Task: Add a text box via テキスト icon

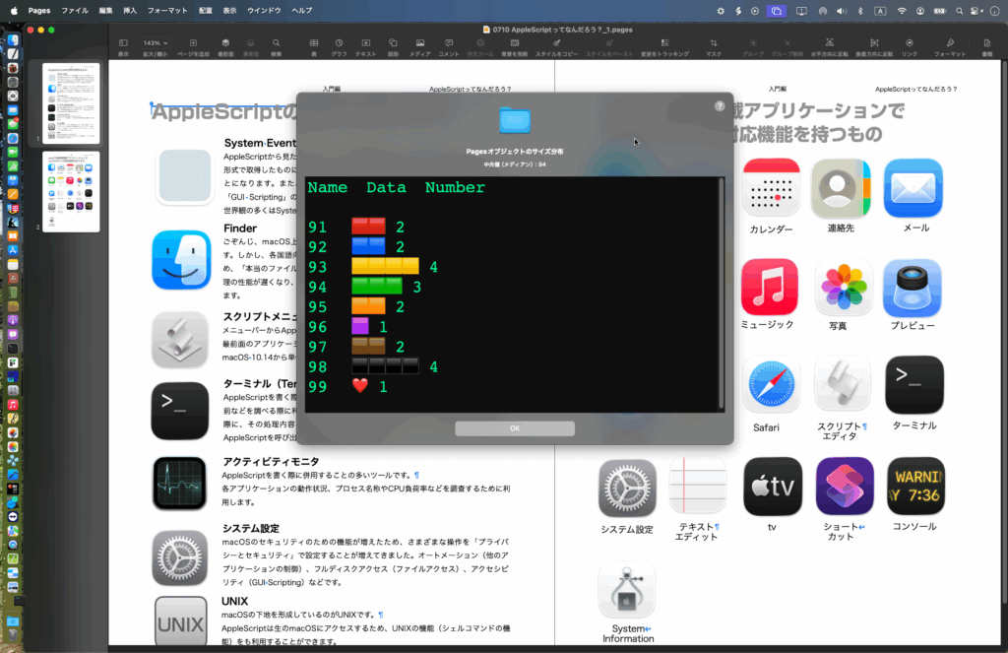Action: 365,45
